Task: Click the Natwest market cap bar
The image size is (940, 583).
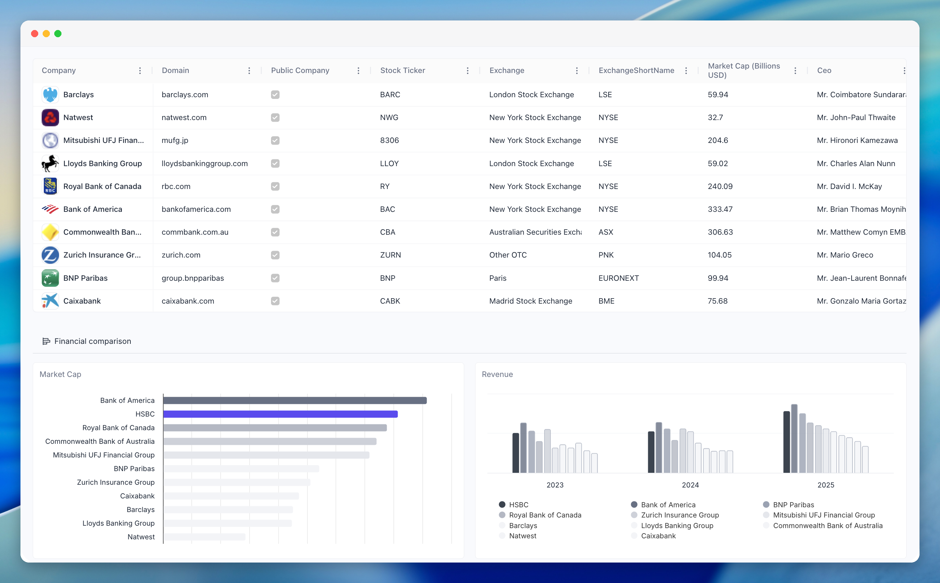Action: pos(204,537)
